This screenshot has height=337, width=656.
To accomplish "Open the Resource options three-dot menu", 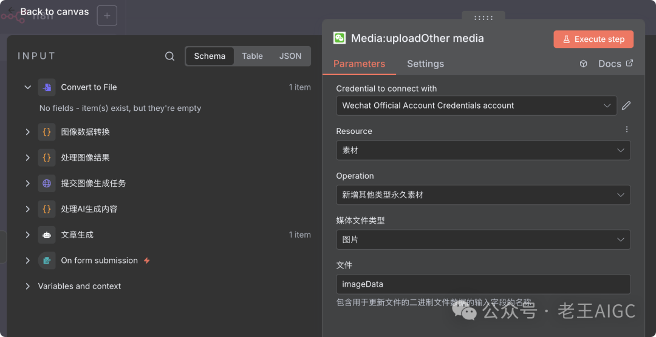I will [x=627, y=130].
